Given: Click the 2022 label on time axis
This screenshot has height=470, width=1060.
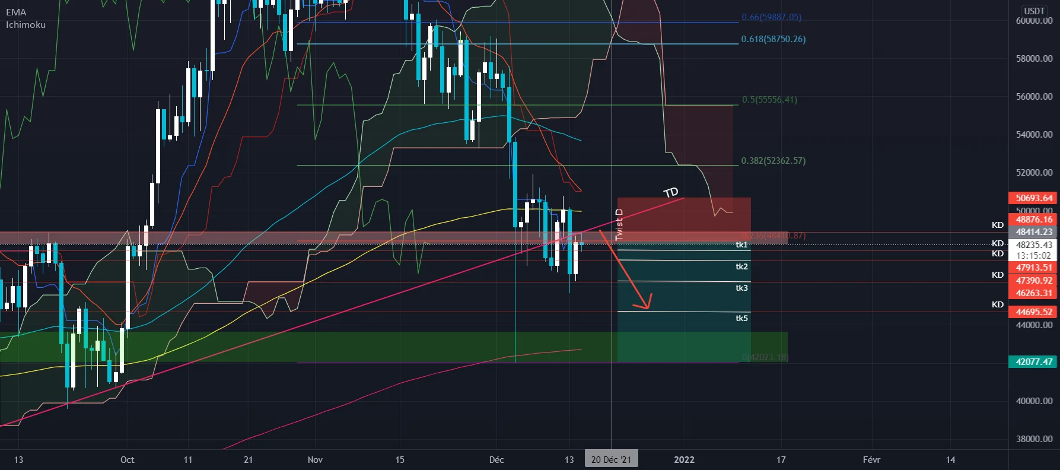Looking at the screenshot, I should pyautogui.click(x=684, y=460).
